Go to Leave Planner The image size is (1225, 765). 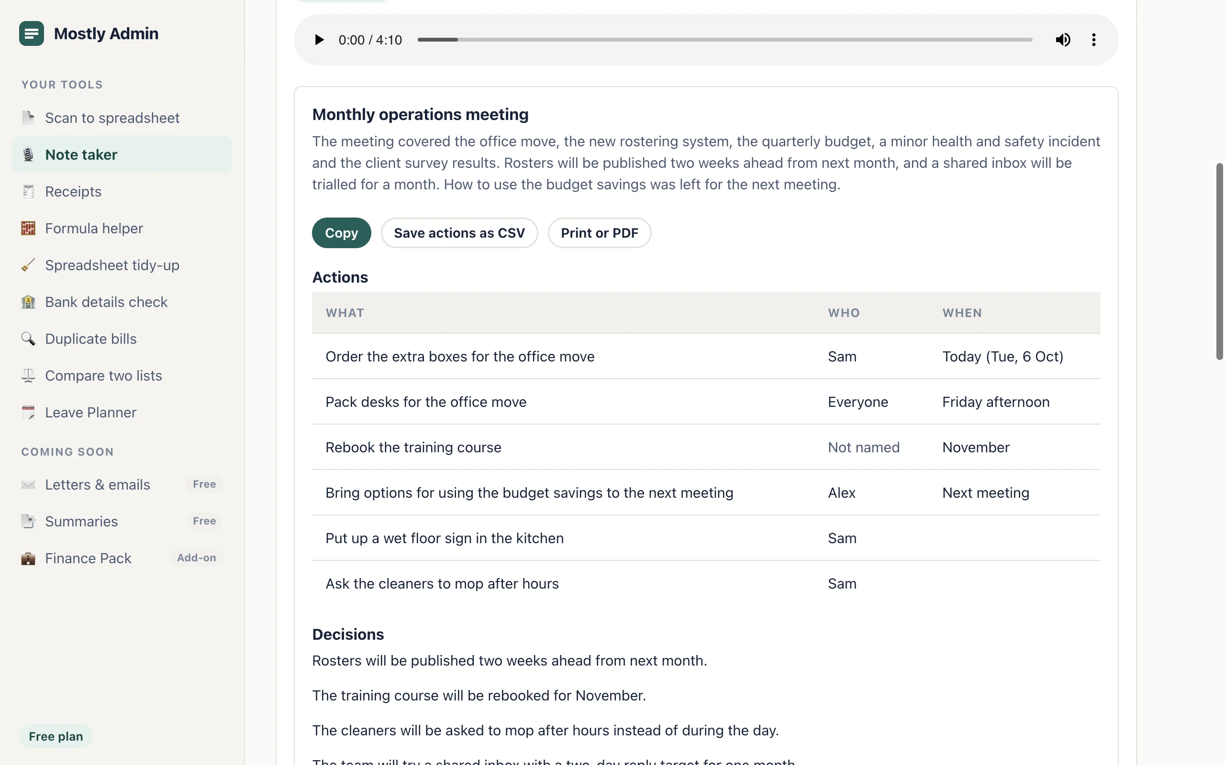pyautogui.click(x=122, y=412)
